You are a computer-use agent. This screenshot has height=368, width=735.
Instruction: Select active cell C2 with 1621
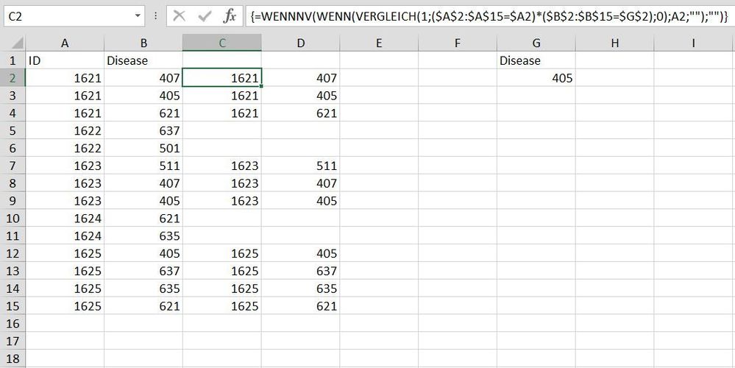point(222,78)
